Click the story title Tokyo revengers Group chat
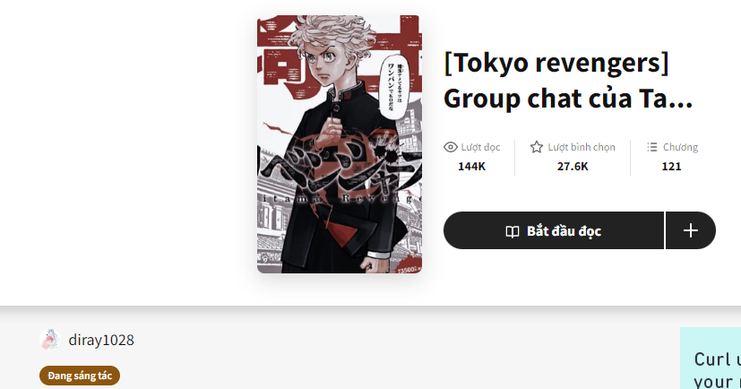The width and height of the screenshot is (741, 389). pyautogui.click(x=568, y=81)
